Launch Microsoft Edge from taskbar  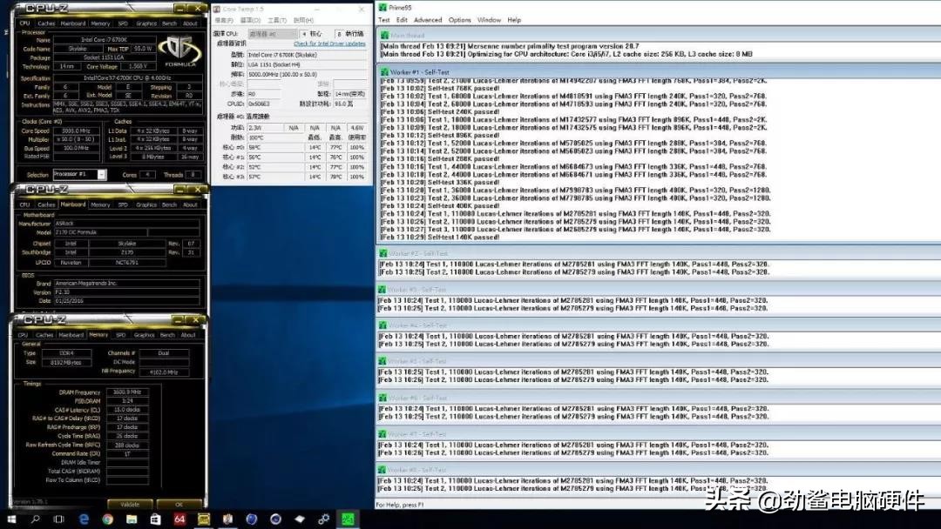point(84,519)
